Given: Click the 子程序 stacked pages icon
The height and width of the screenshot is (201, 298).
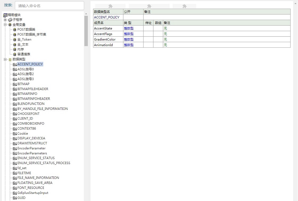Looking at the screenshot, I should pyautogui.click(x=10, y=20).
